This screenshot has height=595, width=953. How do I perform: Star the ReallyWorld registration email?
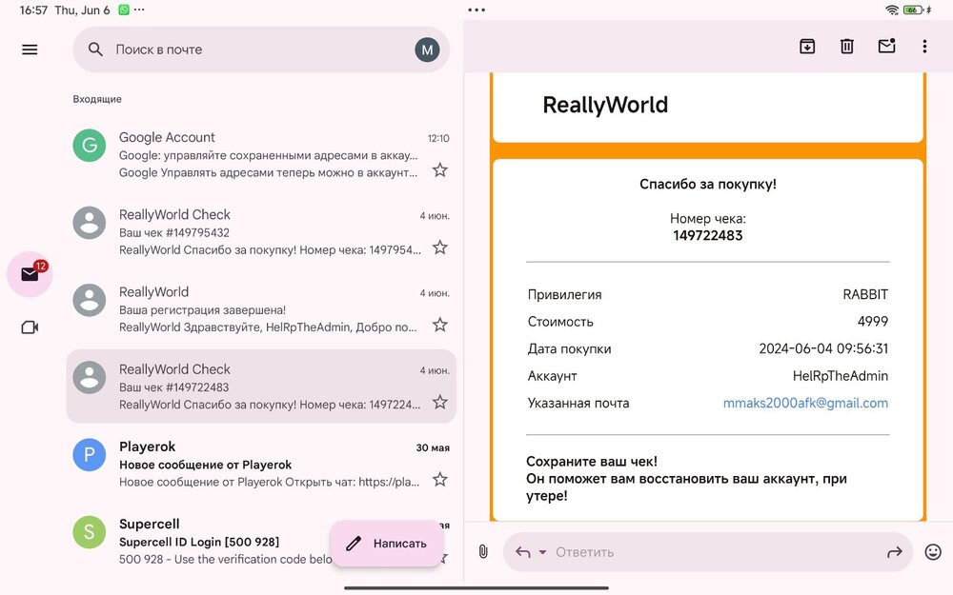coord(440,325)
